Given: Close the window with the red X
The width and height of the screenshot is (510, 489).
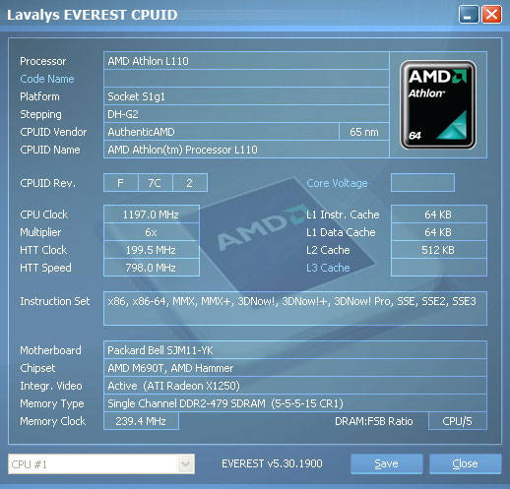Looking at the screenshot, I should (x=491, y=15).
